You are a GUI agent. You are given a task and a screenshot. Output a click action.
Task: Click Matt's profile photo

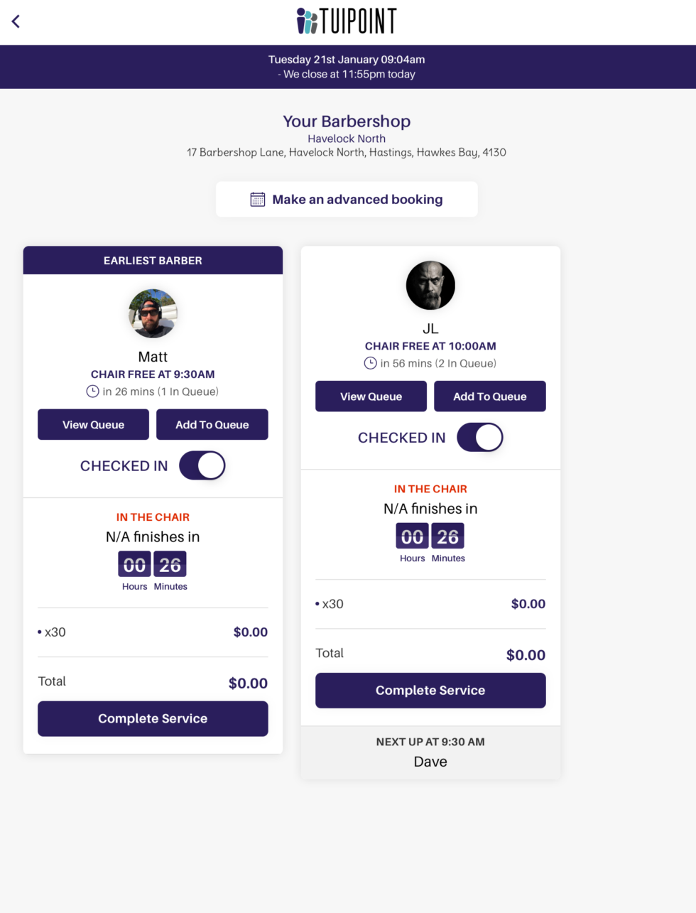coord(153,313)
